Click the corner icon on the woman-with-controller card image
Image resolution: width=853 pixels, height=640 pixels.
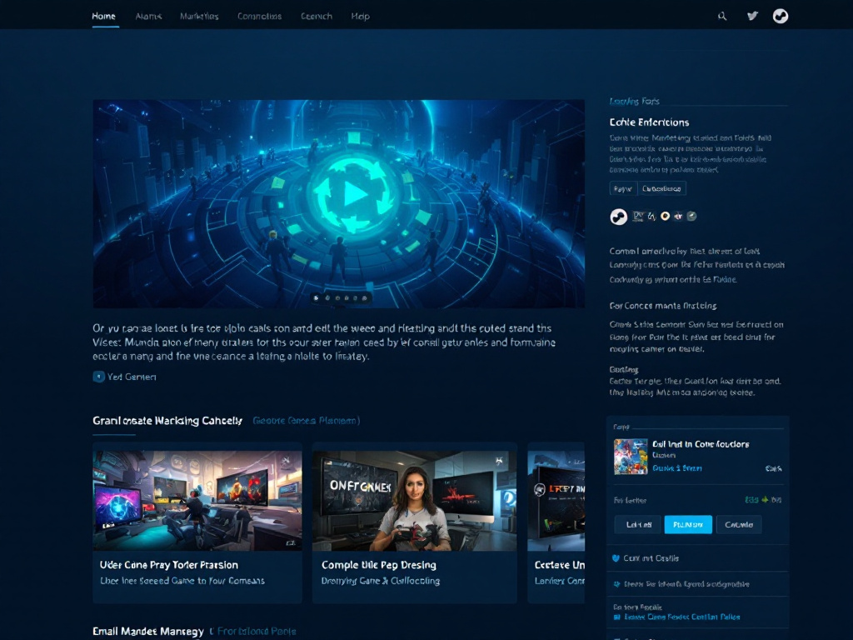(499, 460)
